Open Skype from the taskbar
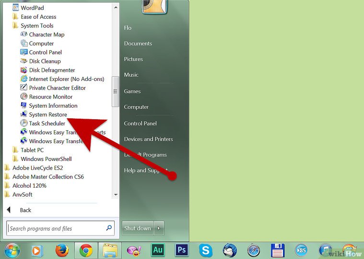This screenshot has width=364, height=259. pos(206,250)
